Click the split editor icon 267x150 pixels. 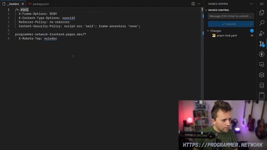(193, 4)
